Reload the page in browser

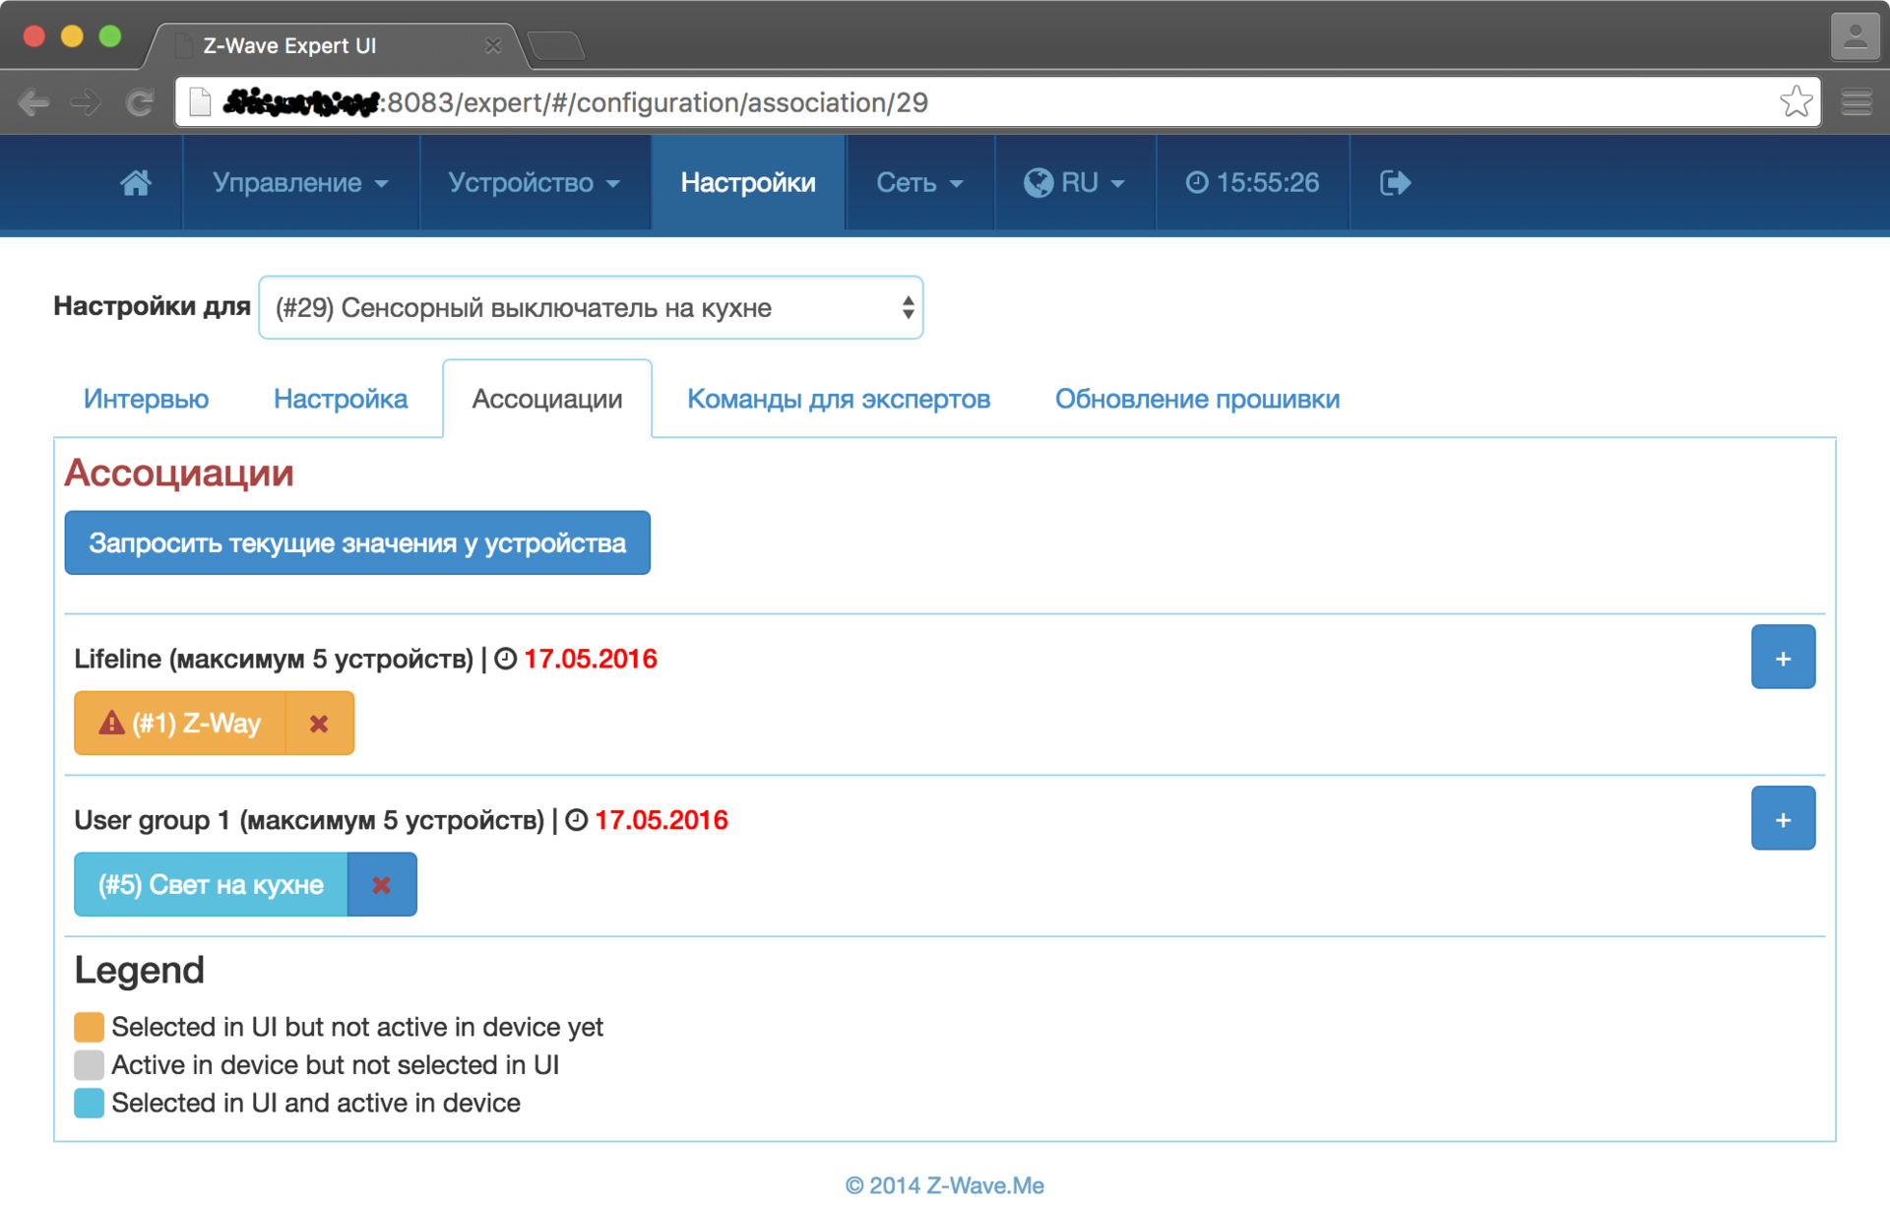tap(140, 102)
